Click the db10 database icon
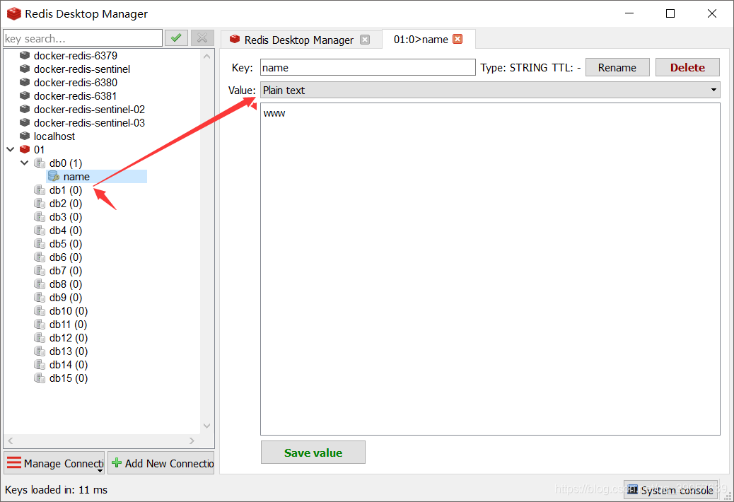734x502 pixels. [40, 311]
